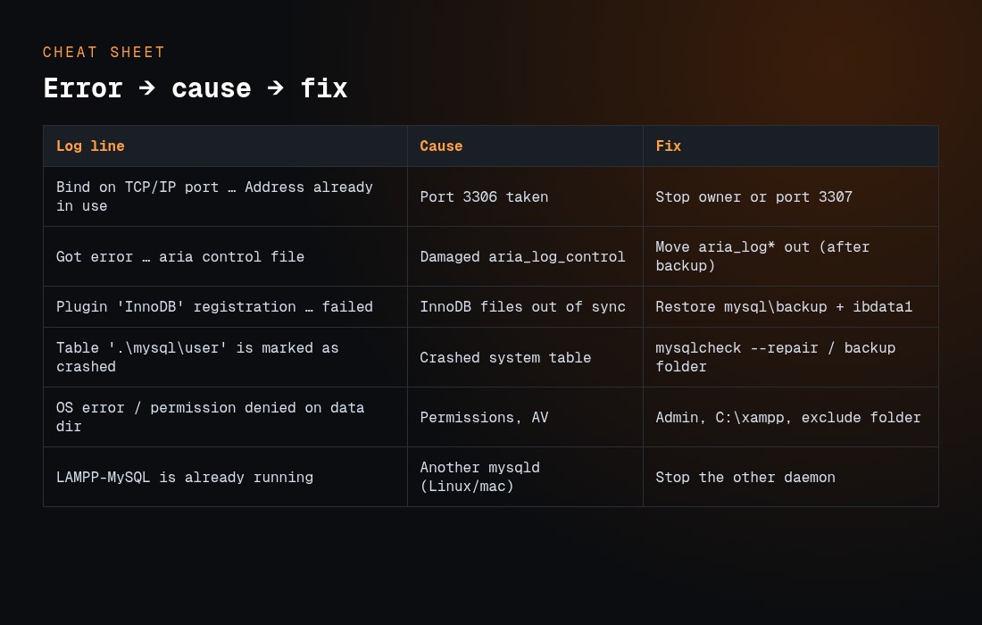The image size is (982, 625).
Task: Click 'mysqlcheck --repair / backup folder' cell
Action: coord(791,358)
